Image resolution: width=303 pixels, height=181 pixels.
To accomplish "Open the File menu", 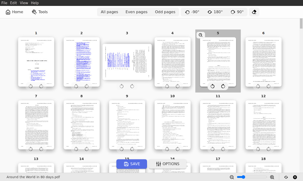I will click(x=4, y=3).
